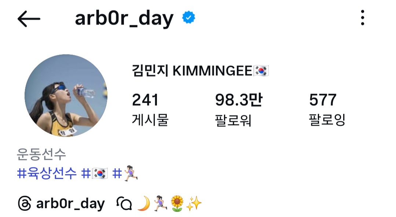Tap the arb0r_day username title
This screenshot has width=396, height=217.
coord(124,18)
